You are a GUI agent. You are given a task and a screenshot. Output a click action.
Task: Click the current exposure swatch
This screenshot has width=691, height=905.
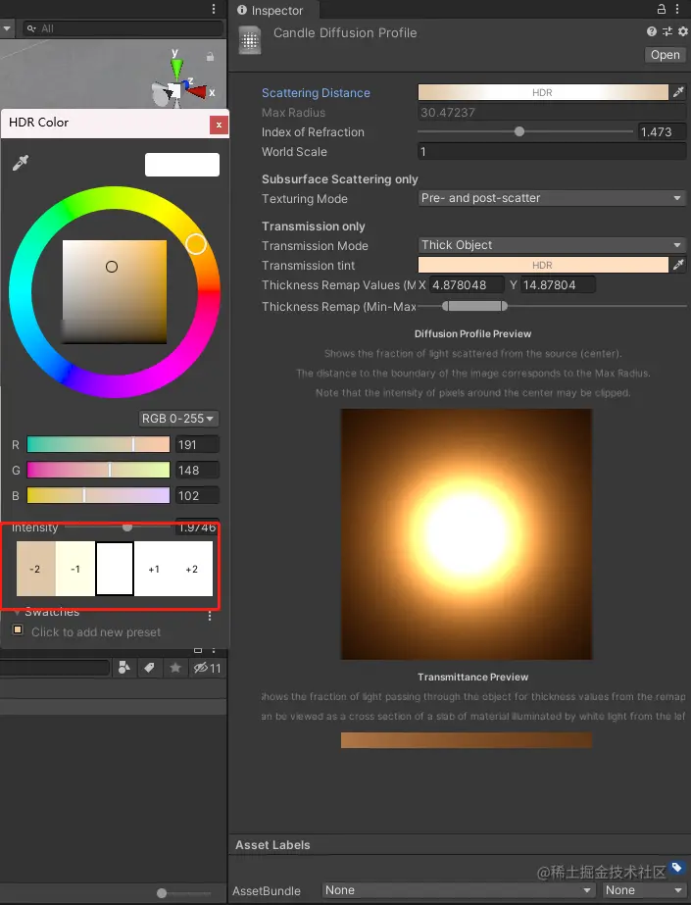click(x=115, y=569)
